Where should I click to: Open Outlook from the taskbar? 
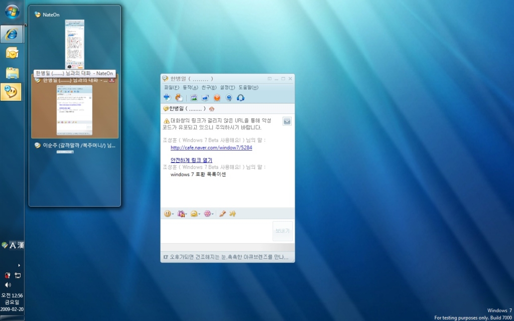click(x=12, y=53)
